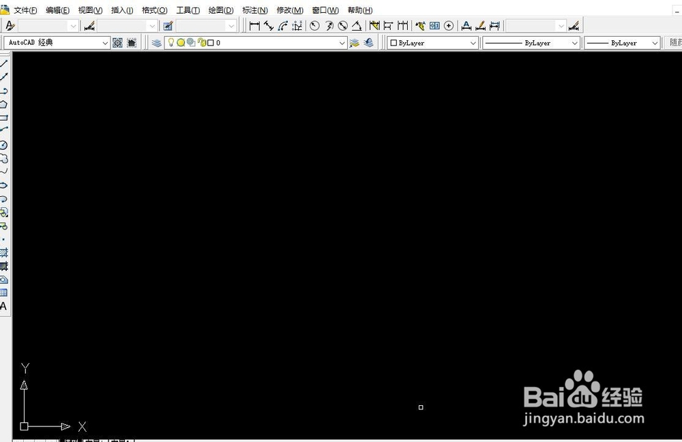682x442 pixels.
Task: Select the Linear dimension tool
Action: coord(254,26)
